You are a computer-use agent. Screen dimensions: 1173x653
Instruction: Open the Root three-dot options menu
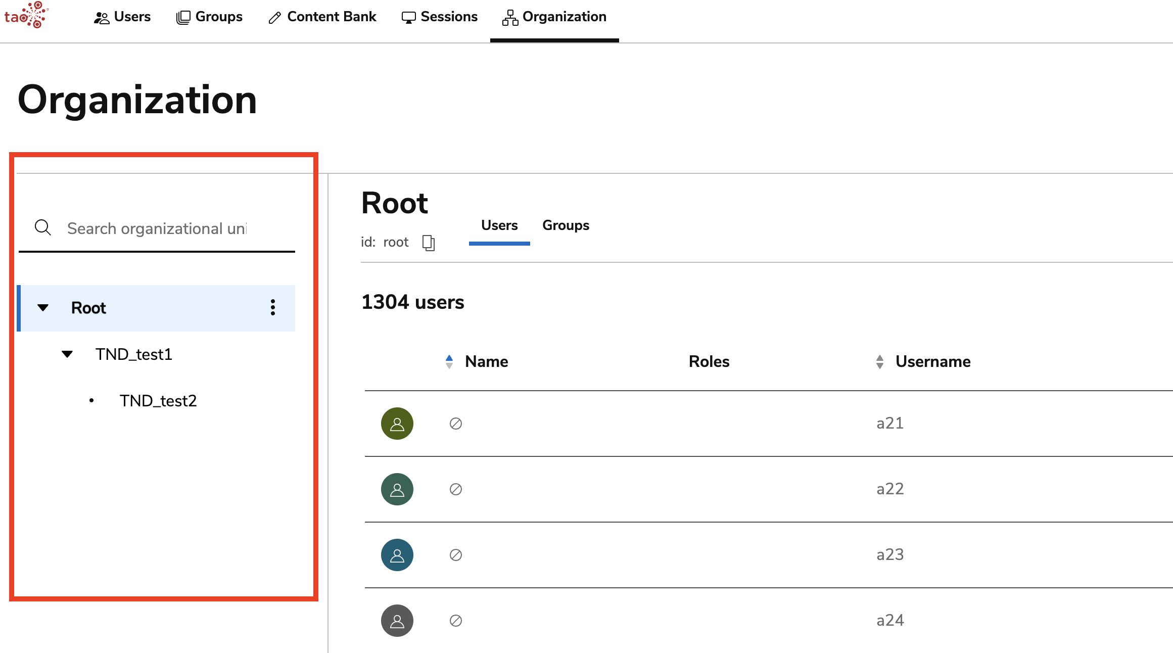(273, 307)
